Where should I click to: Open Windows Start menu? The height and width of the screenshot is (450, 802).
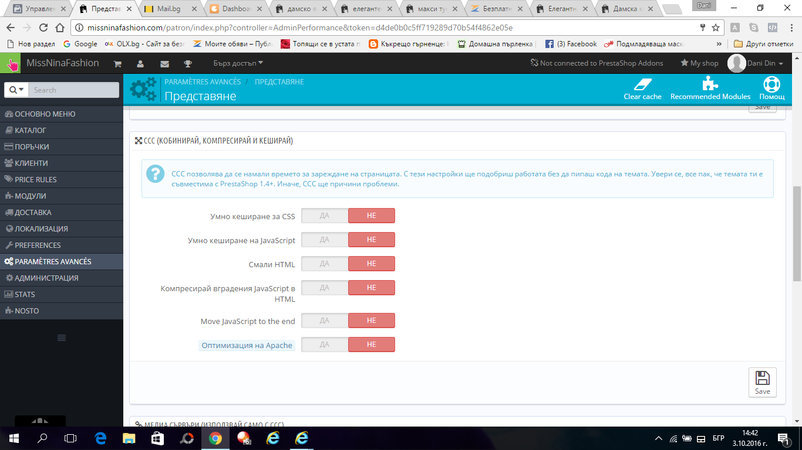(14, 438)
